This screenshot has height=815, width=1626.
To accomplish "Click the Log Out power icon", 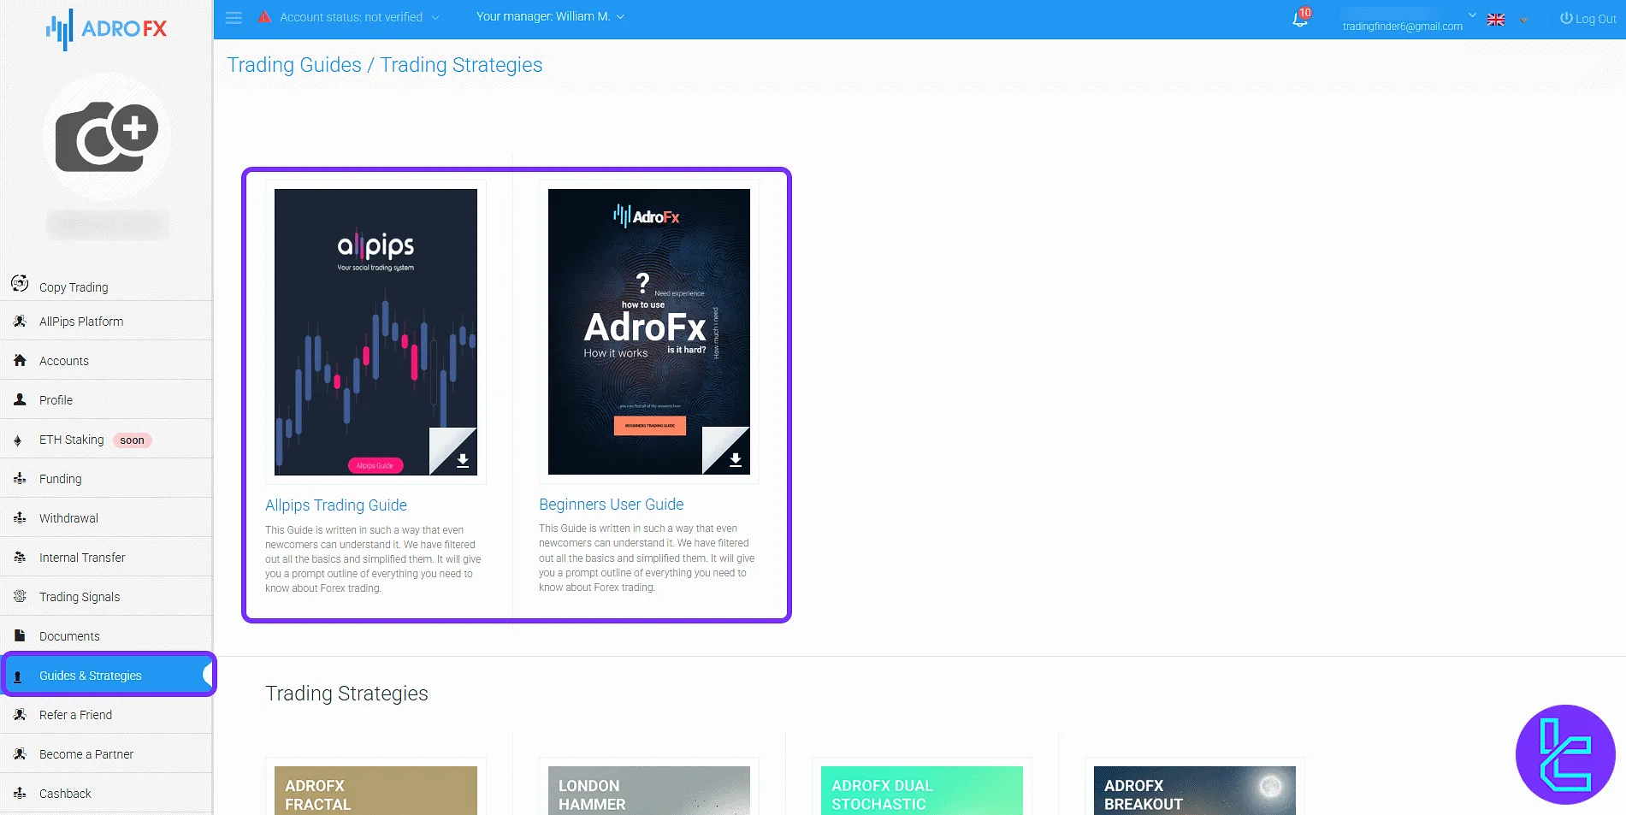I will coord(1566,18).
